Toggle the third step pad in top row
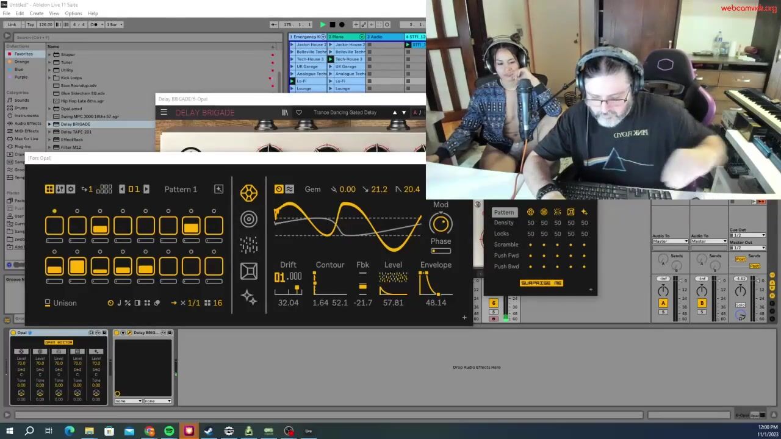 pos(100,226)
